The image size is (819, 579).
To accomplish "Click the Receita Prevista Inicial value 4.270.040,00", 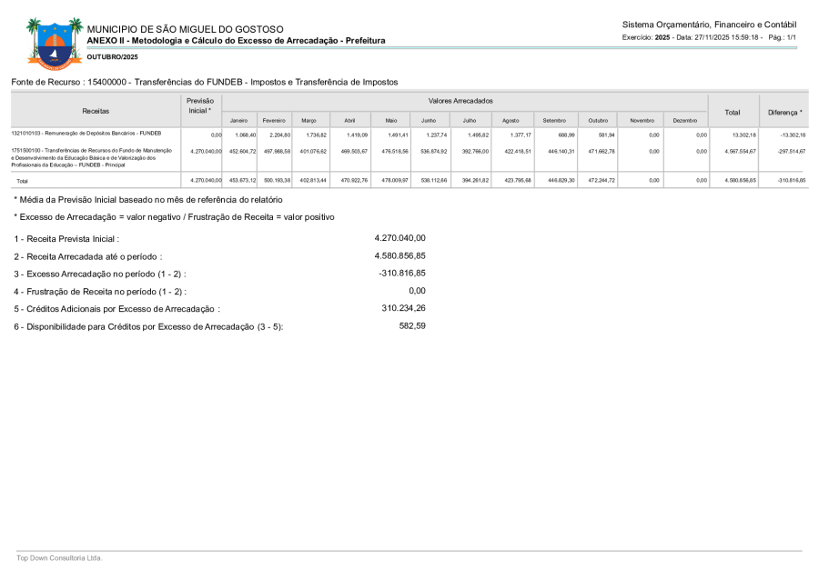I will 399,238.
